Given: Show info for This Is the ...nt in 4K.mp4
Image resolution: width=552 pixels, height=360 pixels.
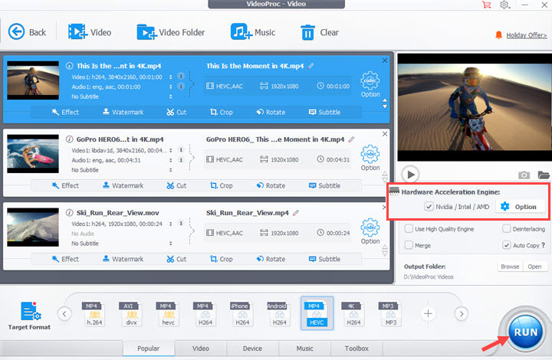Looking at the screenshot, I should coord(70,66).
